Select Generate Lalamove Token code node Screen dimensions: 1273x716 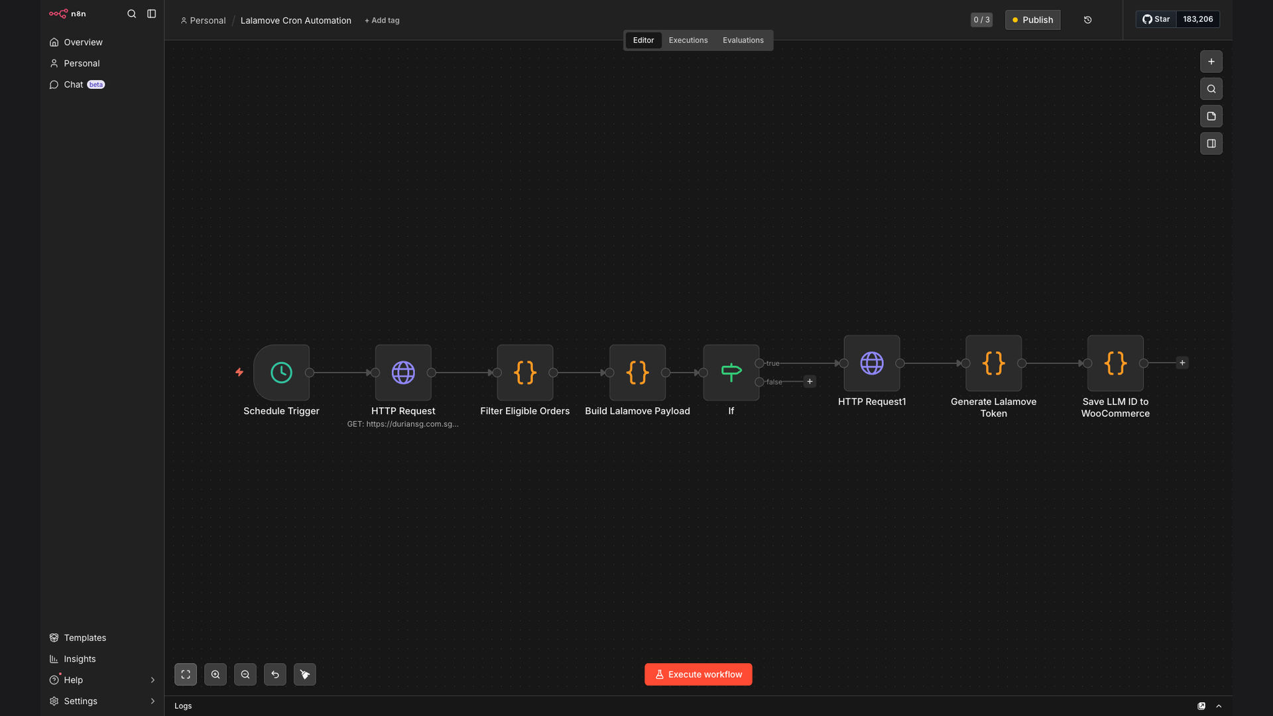(x=993, y=363)
